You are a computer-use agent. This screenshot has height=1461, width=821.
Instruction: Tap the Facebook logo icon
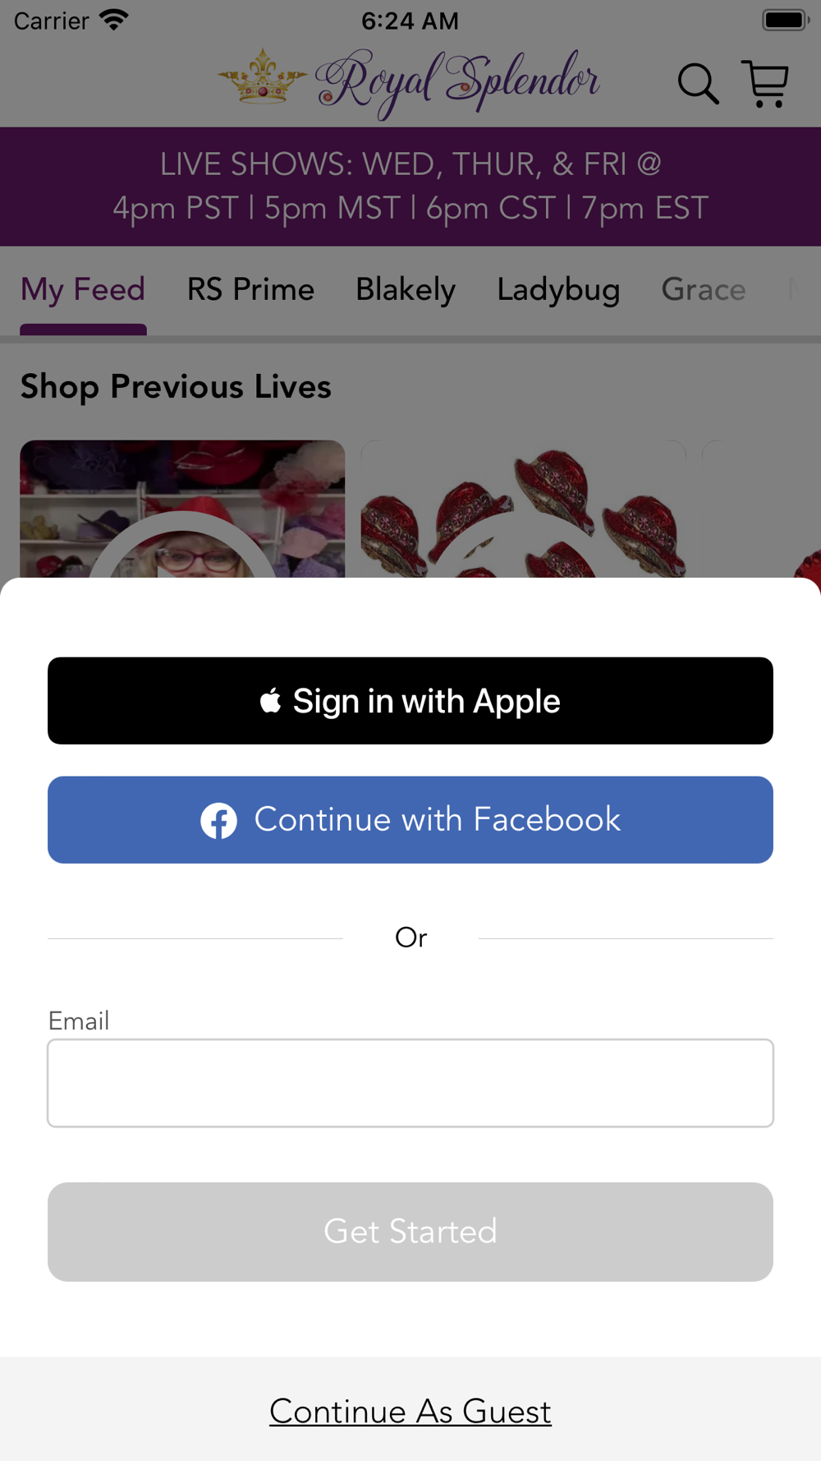point(219,820)
